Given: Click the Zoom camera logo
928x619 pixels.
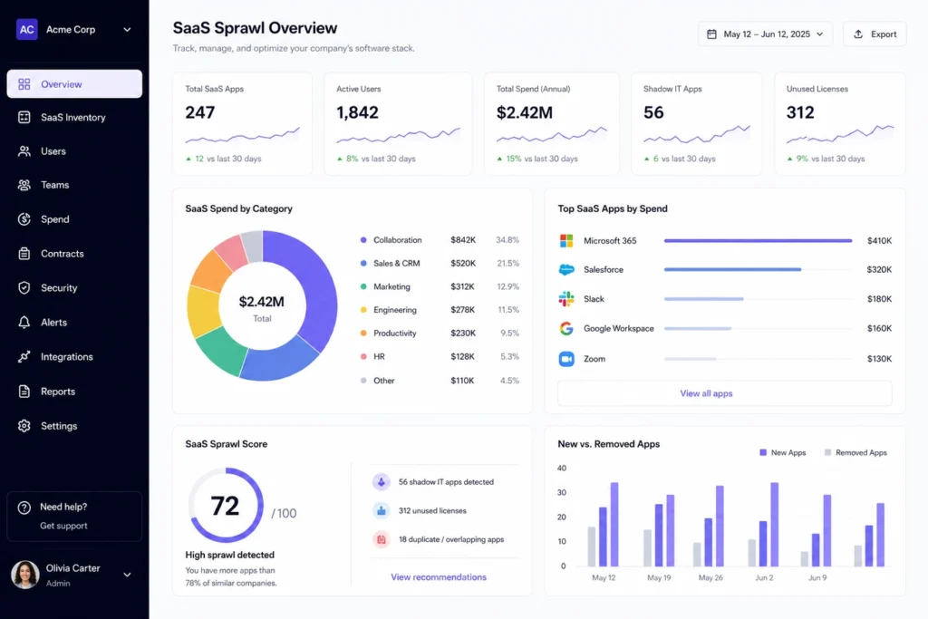Looking at the screenshot, I should pos(566,359).
